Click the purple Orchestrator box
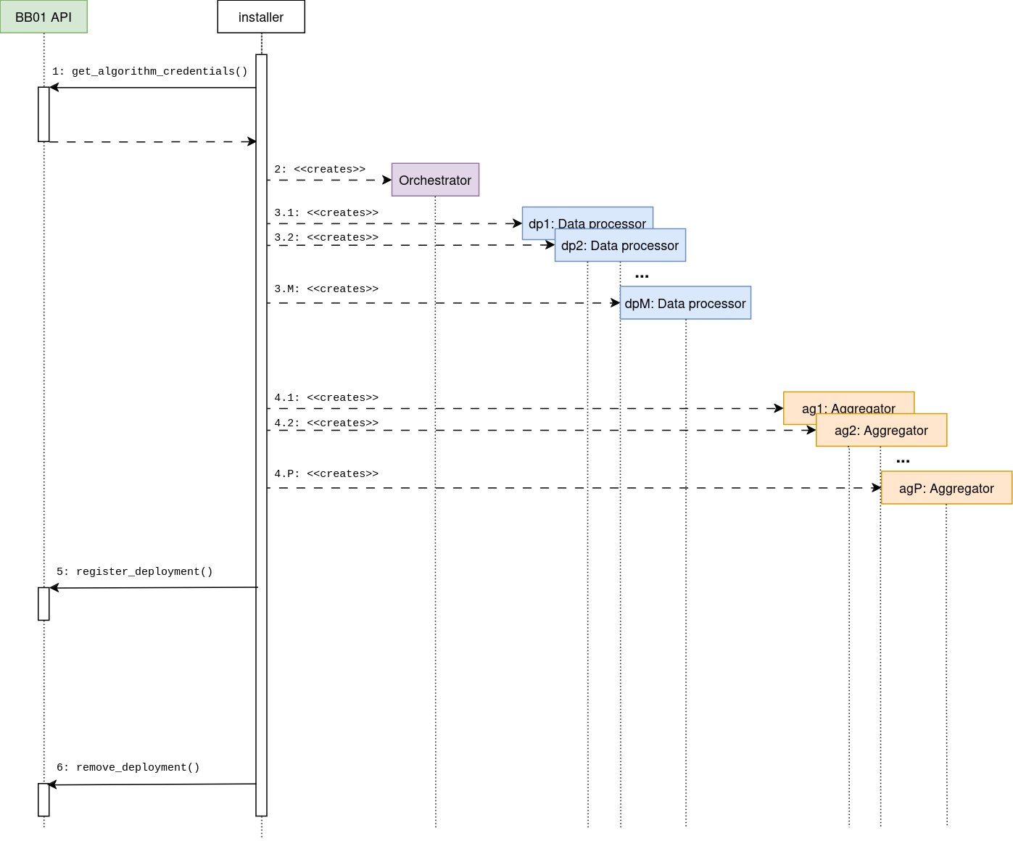 click(x=435, y=180)
